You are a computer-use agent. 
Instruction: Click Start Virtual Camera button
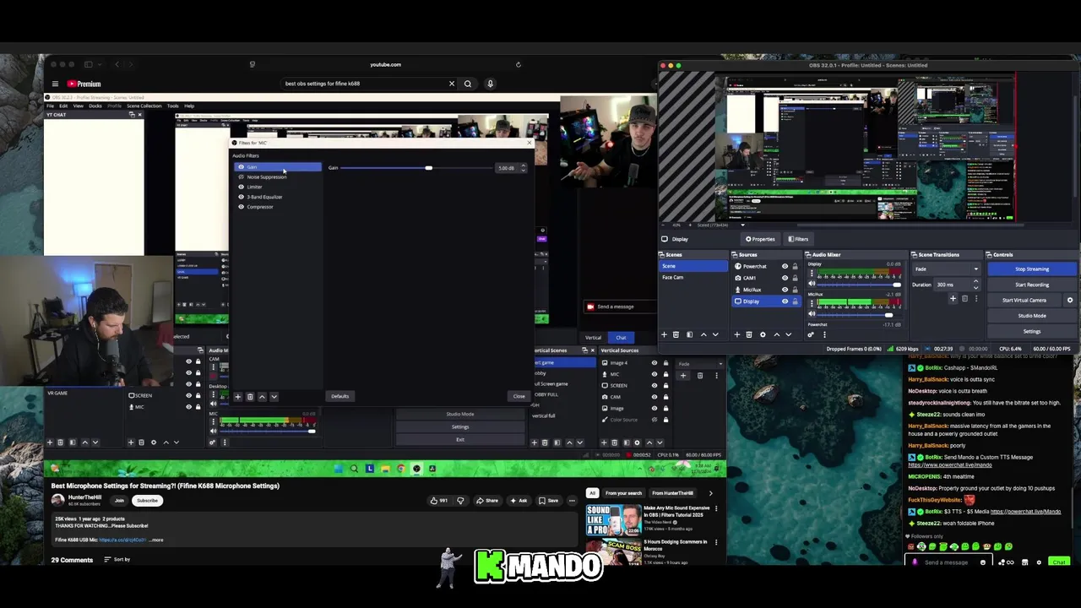1024,300
